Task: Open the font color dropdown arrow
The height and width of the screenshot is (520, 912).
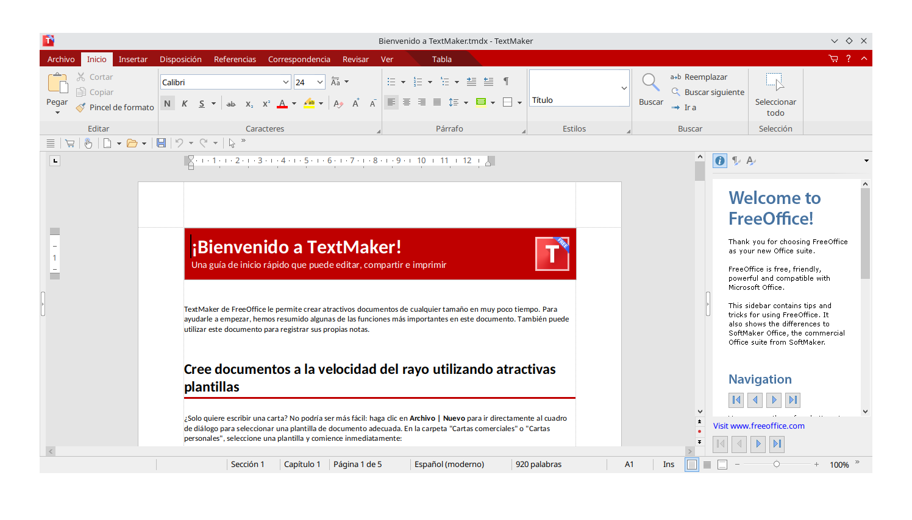Action: click(x=294, y=104)
